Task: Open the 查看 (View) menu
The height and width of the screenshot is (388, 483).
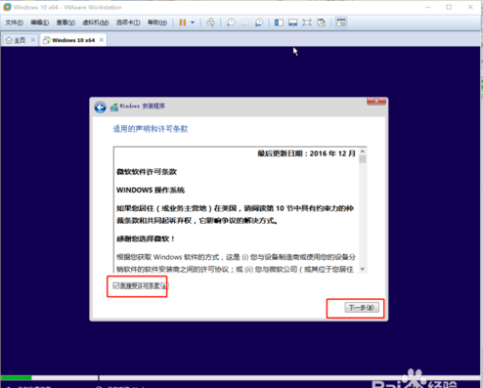Action: click(66, 22)
